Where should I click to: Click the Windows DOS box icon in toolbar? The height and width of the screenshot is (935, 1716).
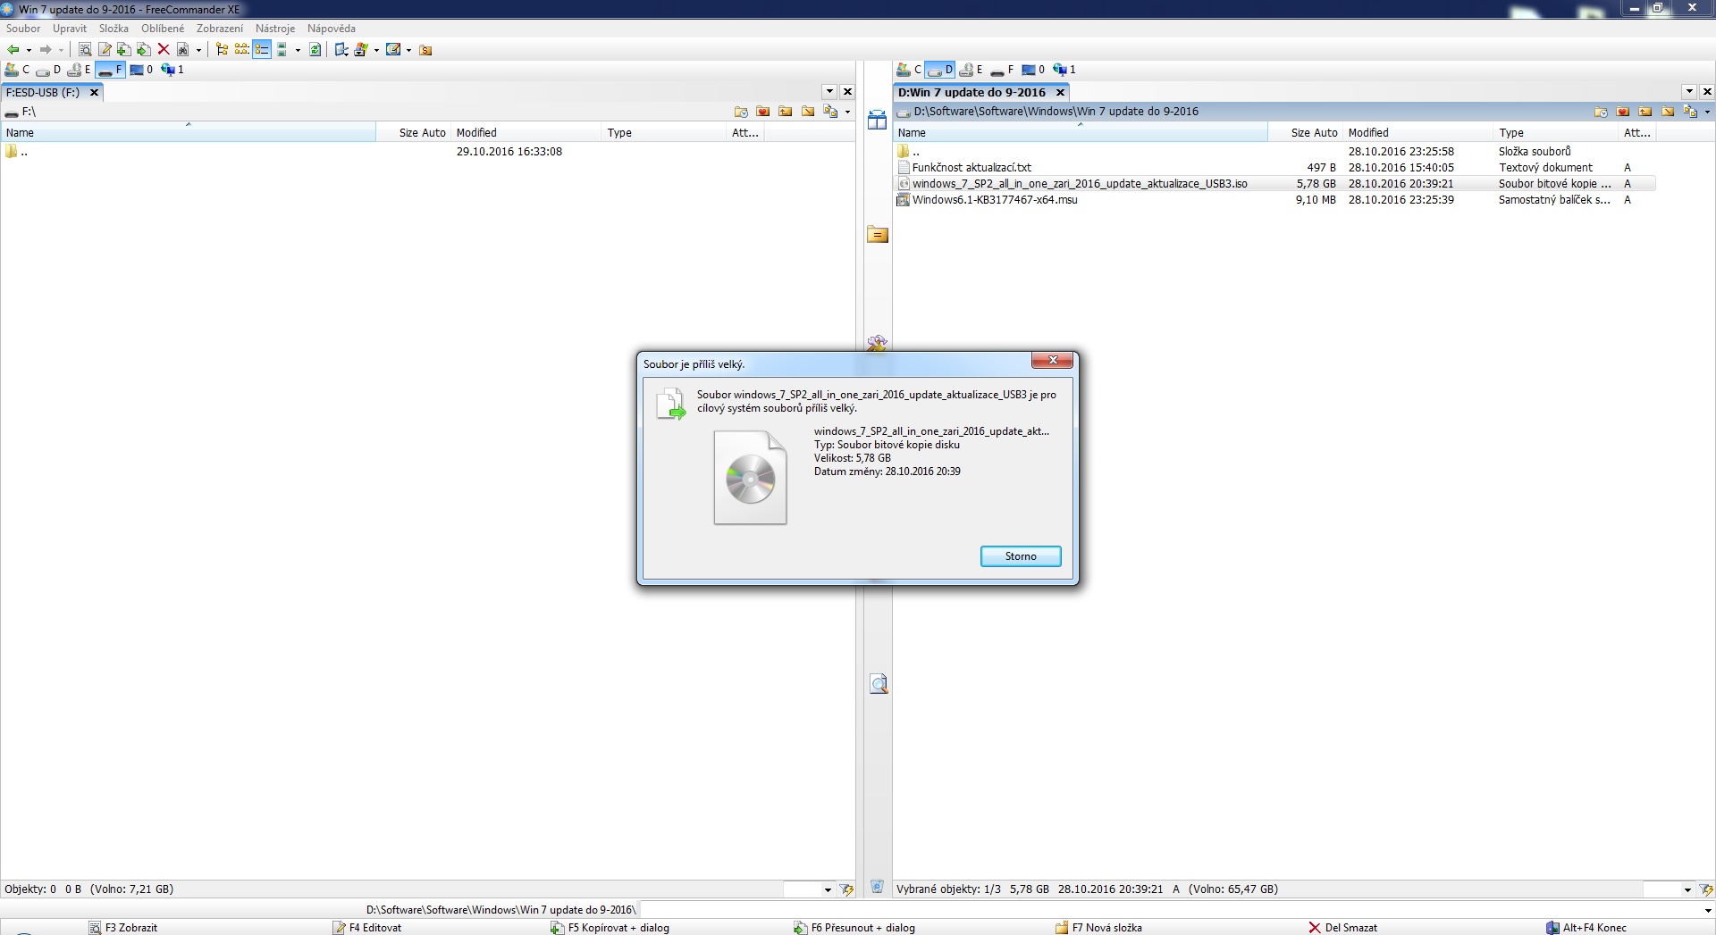pyautogui.click(x=362, y=50)
